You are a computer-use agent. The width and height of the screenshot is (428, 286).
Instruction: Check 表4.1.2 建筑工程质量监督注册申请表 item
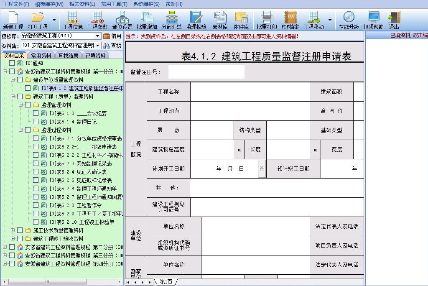coord(28,88)
